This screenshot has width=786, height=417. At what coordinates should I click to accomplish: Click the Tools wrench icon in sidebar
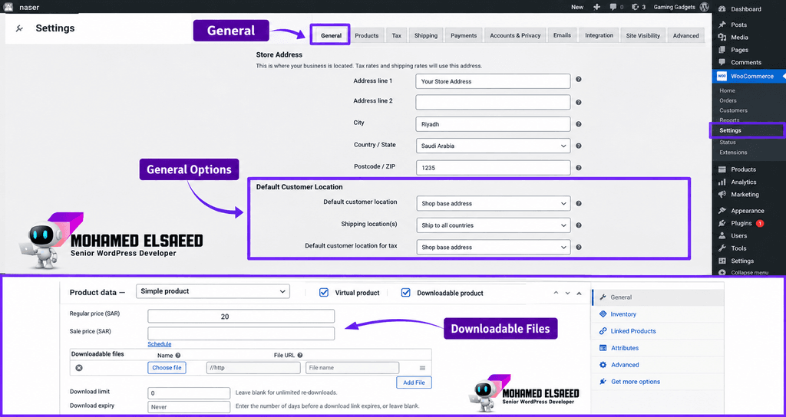[x=722, y=248]
